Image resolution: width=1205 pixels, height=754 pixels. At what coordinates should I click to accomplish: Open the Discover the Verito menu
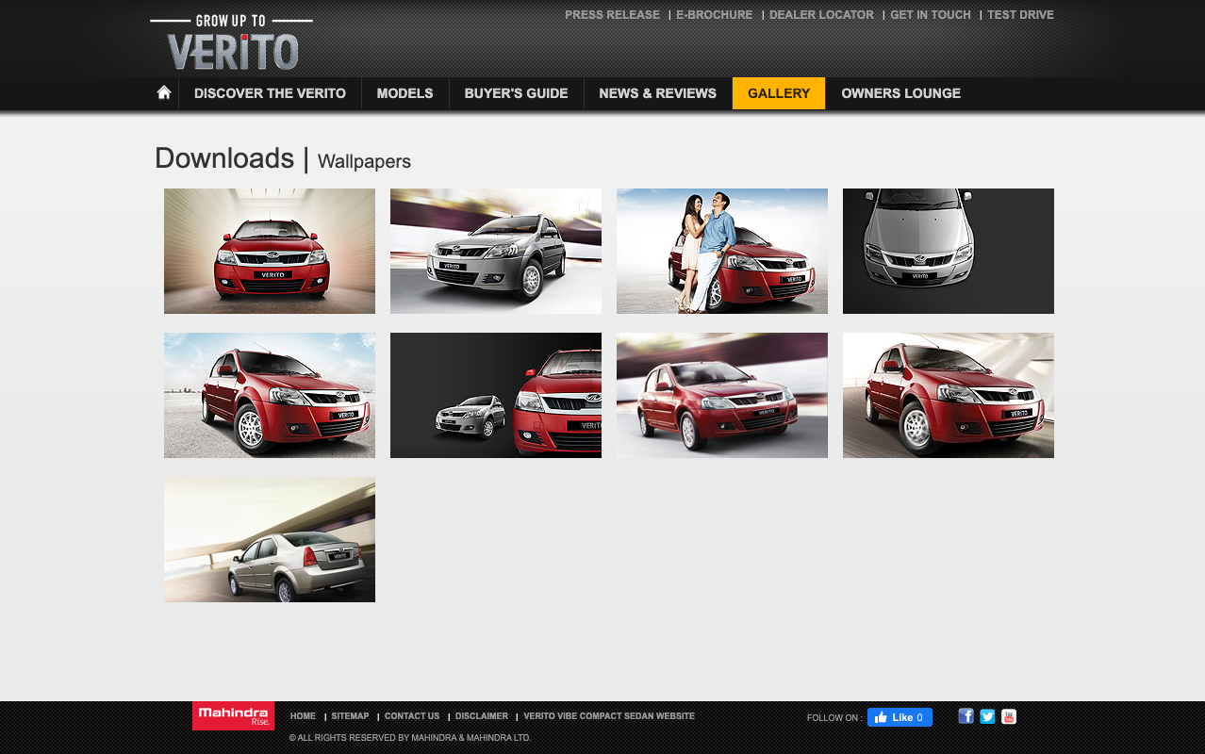tap(270, 93)
